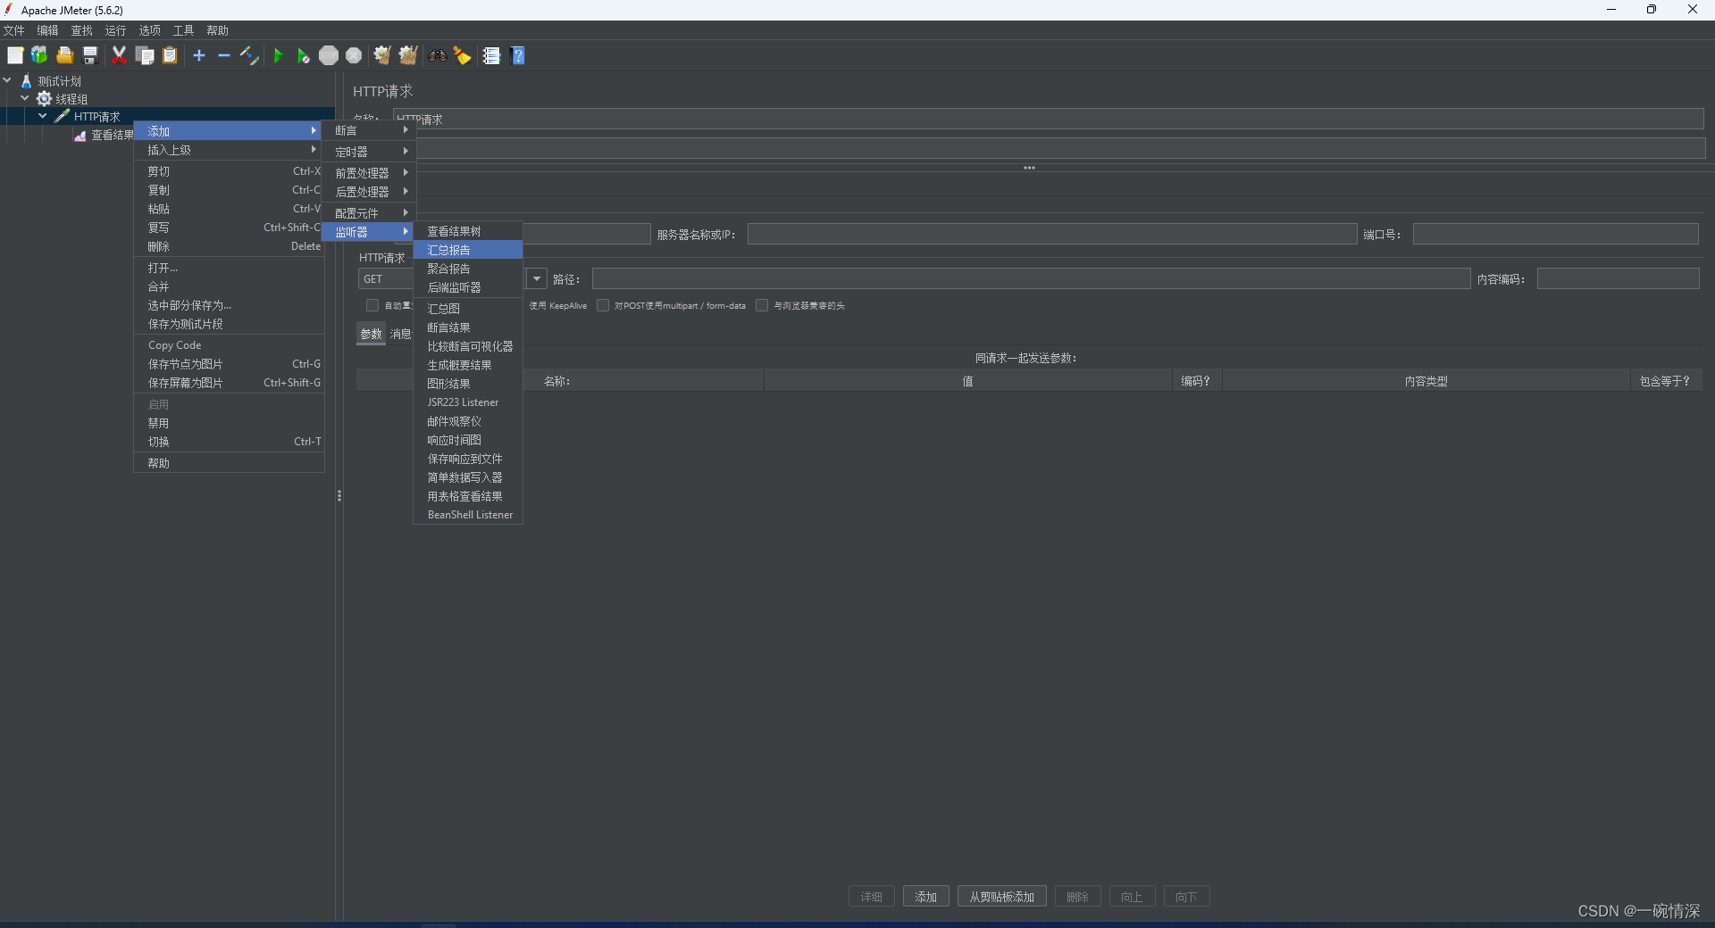
Task: Choose 查看结果树 from the listener submenu
Action: 468,231
